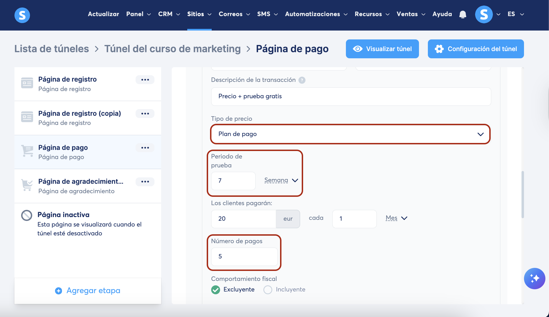
Task: Click the vertical scrollbar of the form panel
Action: coord(523,194)
